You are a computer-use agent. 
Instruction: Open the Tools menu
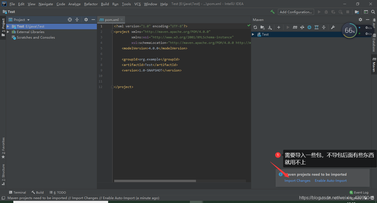126,4
